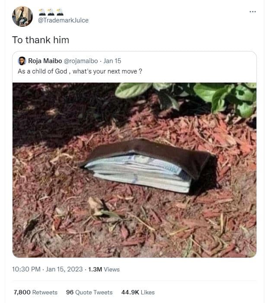The image size is (272, 303).
Task: Click the "To thank him" tweet text
Action: pyautogui.click(x=41, y=40)
